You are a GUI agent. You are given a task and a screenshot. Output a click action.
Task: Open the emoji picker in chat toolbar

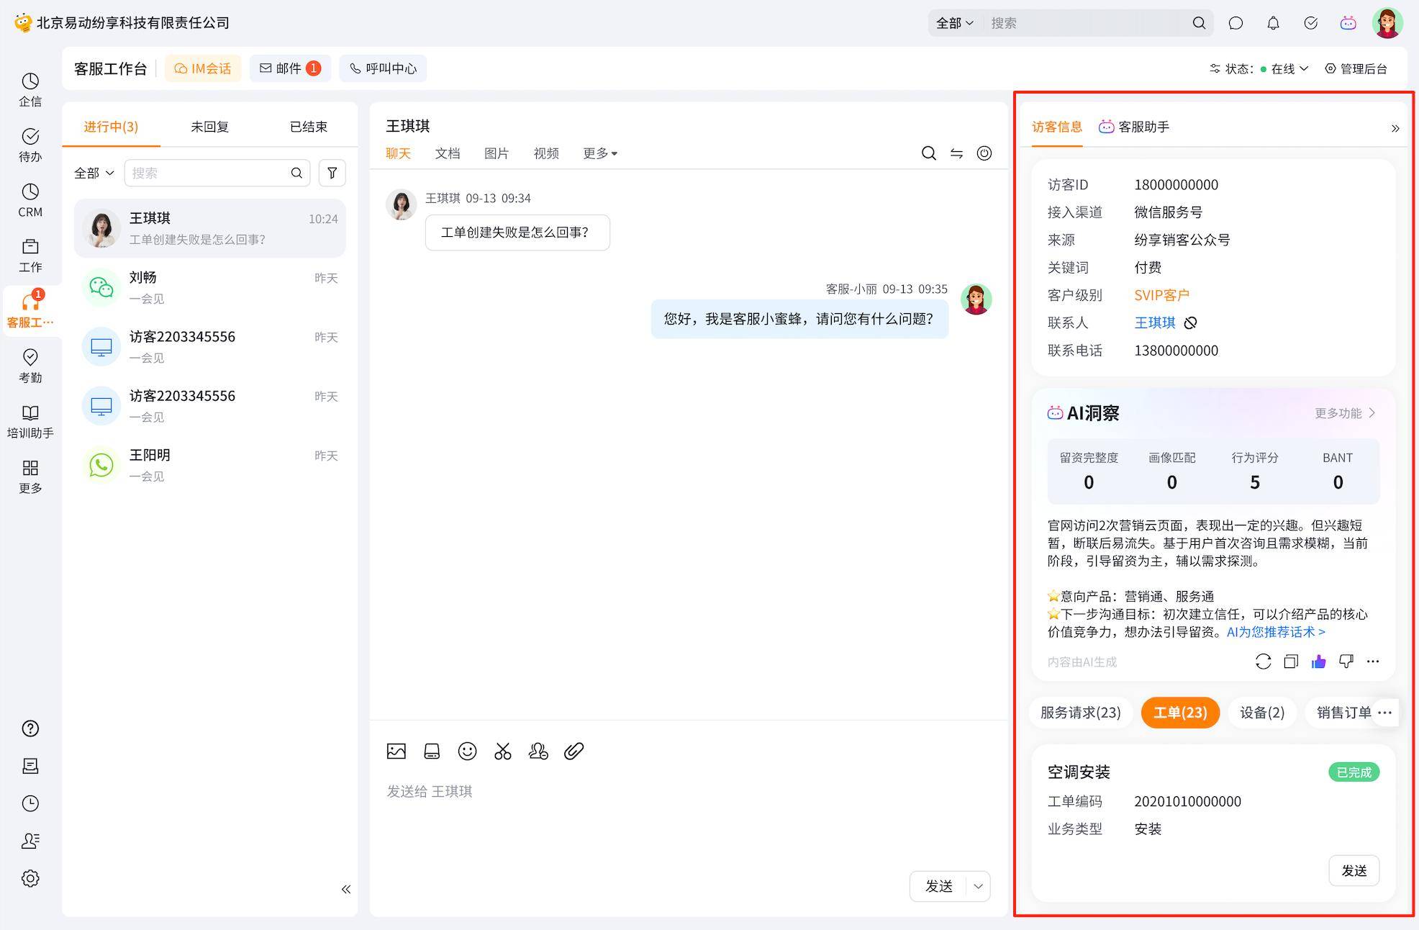point(467,751)
